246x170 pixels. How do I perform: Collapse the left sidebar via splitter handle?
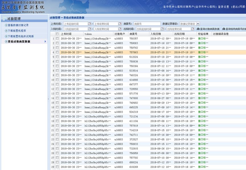48,99
